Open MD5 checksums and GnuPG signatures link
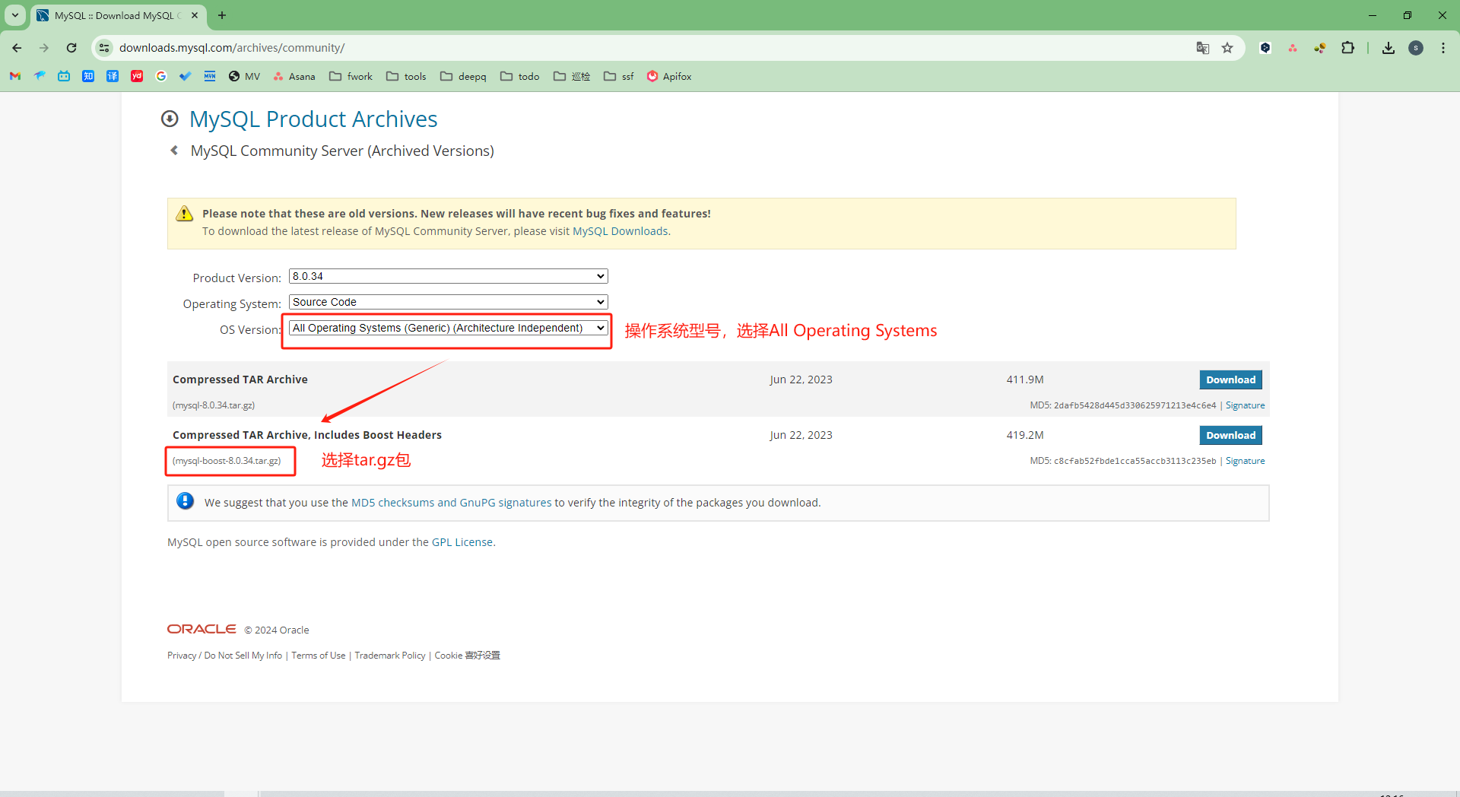Viewport: 1460px width, 797px height. pyautogui.click(x=451, y=503)
